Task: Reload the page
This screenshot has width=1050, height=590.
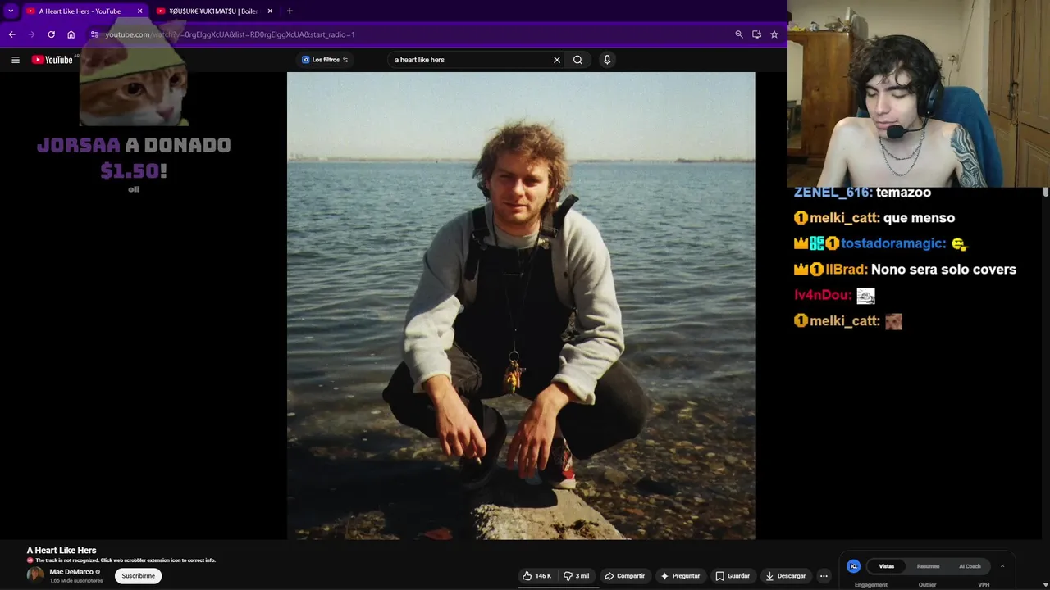Action: tap(51, 34)
